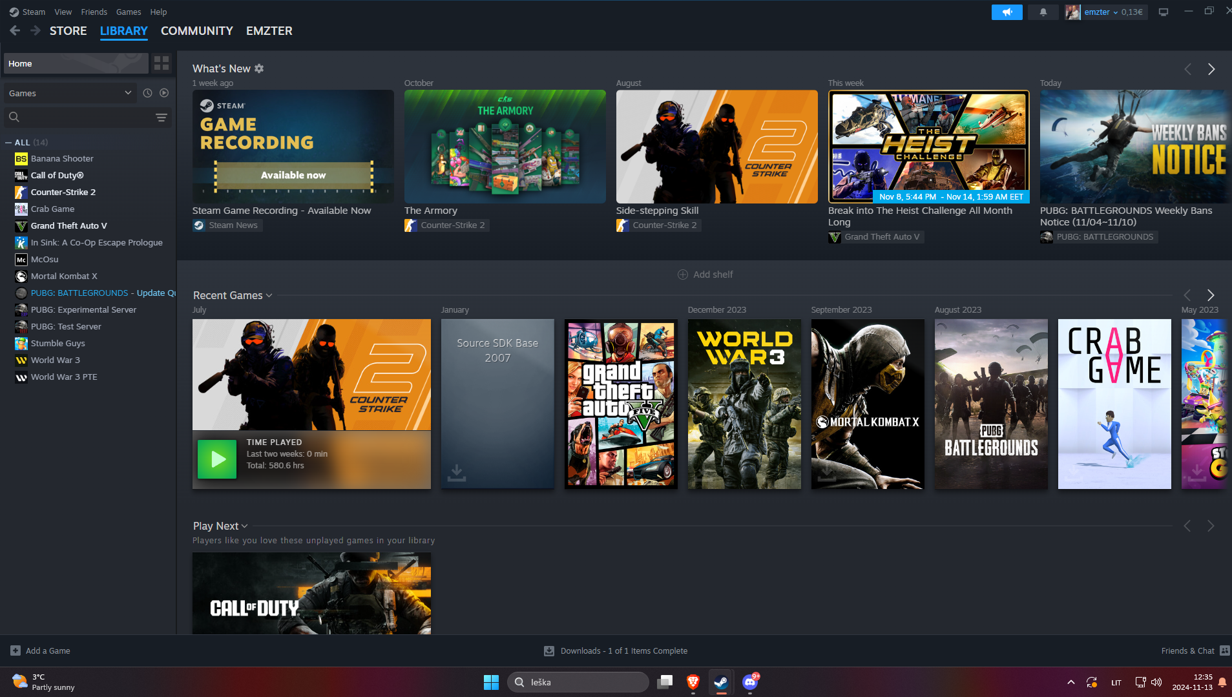Open The Armory news card
This screenshot has width=1232, height=697.
point(505,147)
